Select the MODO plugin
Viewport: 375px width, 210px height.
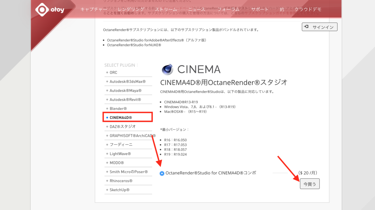click(x=117, y=163)
